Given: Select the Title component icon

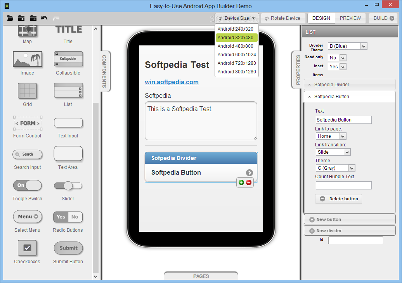Looking at the screenshot, I should [x=68, y=29].
